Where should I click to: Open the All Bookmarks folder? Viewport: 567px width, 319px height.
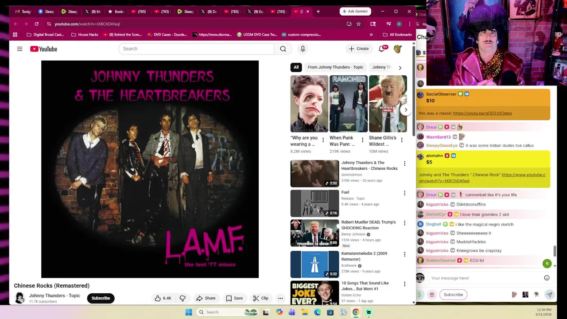[x=397, y=35]
